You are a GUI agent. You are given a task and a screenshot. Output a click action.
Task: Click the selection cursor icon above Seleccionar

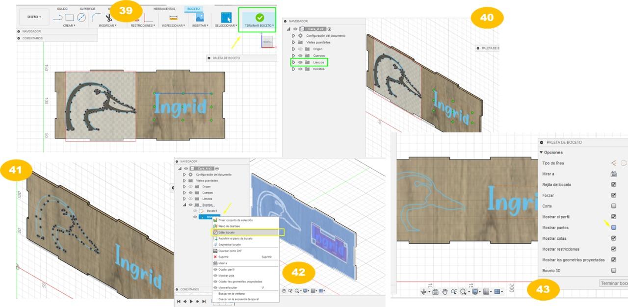(226, 18)
